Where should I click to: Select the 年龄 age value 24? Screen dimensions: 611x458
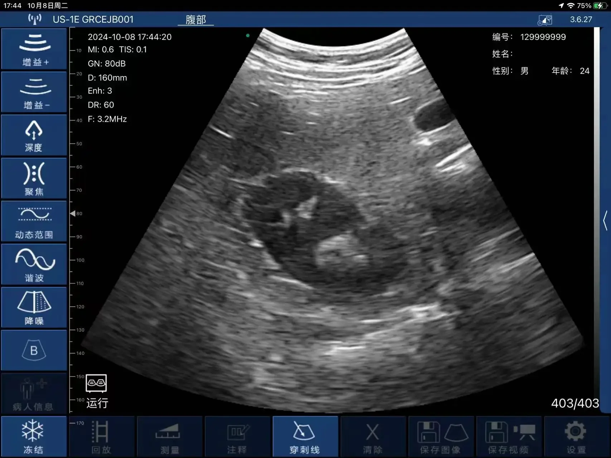coord(585,71)
